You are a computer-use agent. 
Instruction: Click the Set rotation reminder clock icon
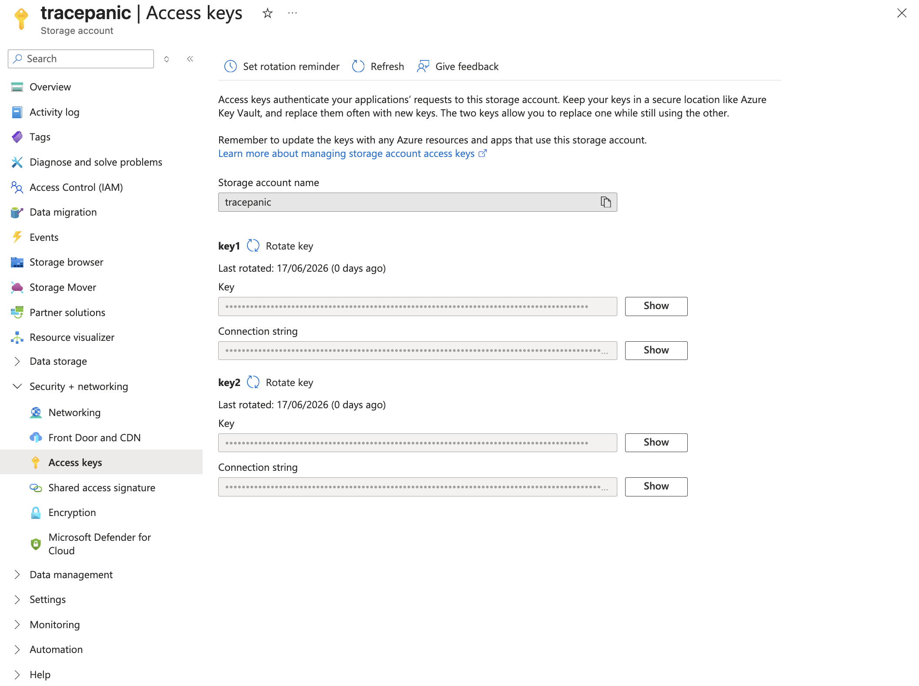(230, 67)
